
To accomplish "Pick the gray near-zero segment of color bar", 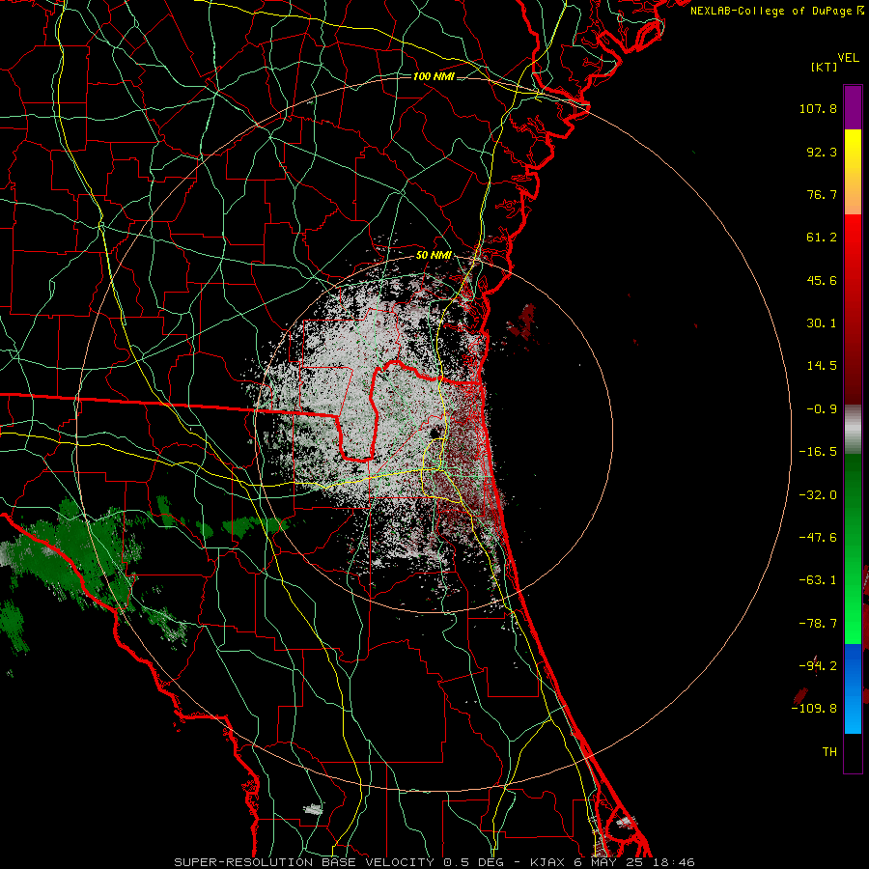I will pos(853,429).
